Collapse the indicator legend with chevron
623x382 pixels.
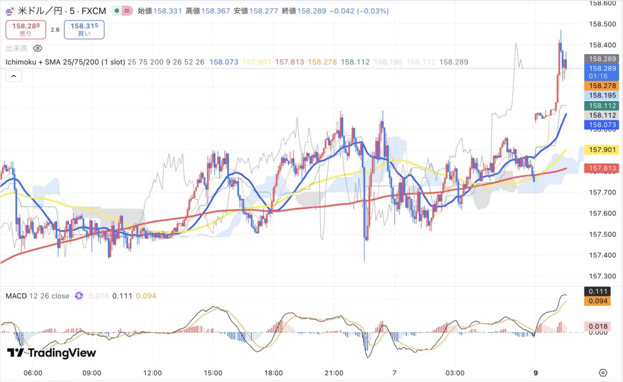(14, 76)
